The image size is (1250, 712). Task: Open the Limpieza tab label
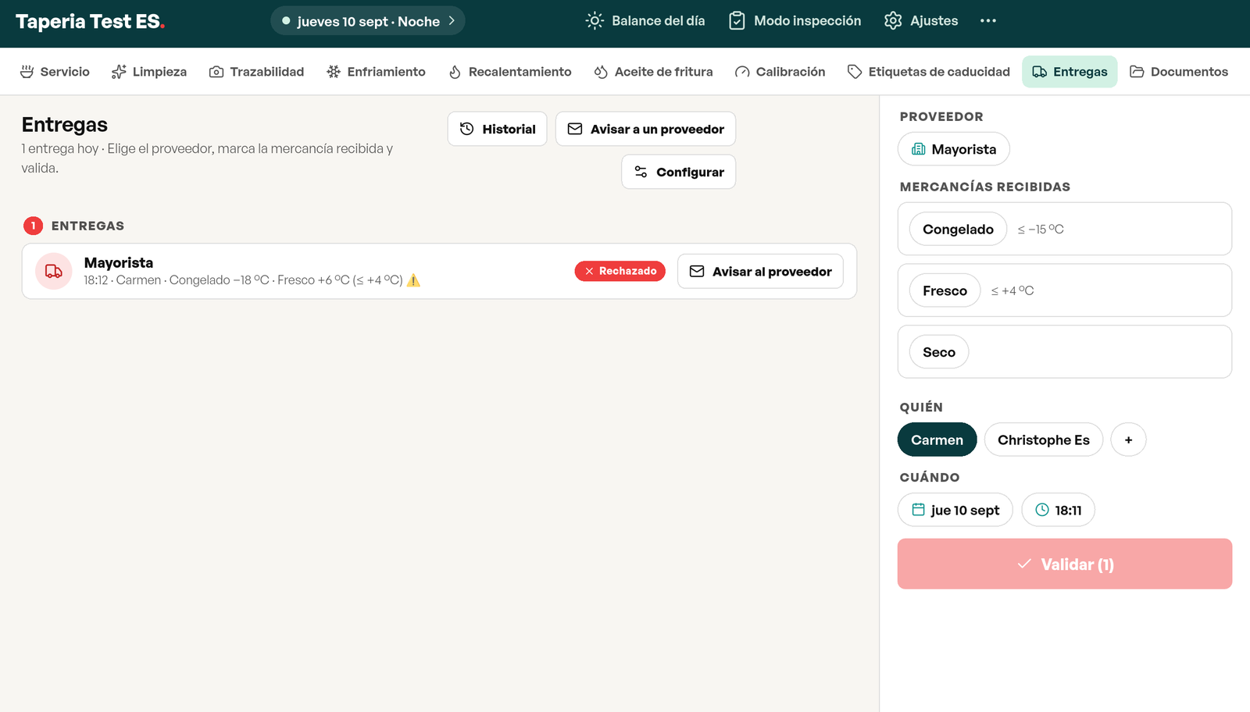click(x=159, y=72)
